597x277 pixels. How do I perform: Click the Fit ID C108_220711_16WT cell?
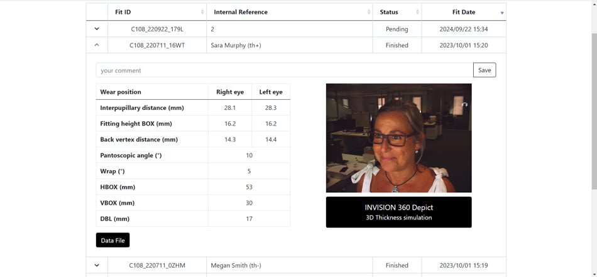(x=157, y=45)
